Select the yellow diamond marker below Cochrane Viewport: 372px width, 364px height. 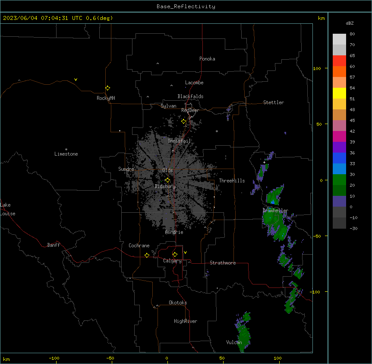coord(147,255)
